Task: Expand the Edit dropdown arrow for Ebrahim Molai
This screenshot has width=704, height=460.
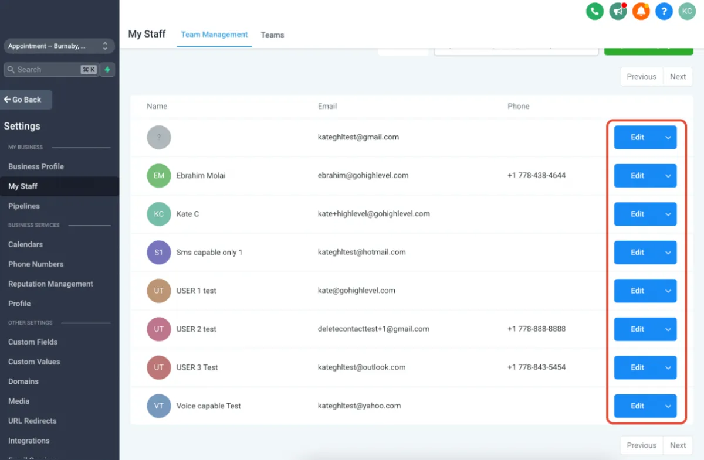Action: tap(668, 176)
